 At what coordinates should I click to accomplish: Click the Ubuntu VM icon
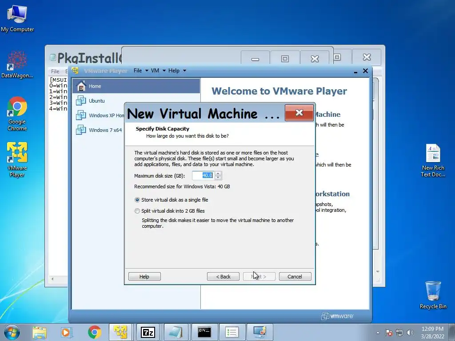click(x=81, y=101)
